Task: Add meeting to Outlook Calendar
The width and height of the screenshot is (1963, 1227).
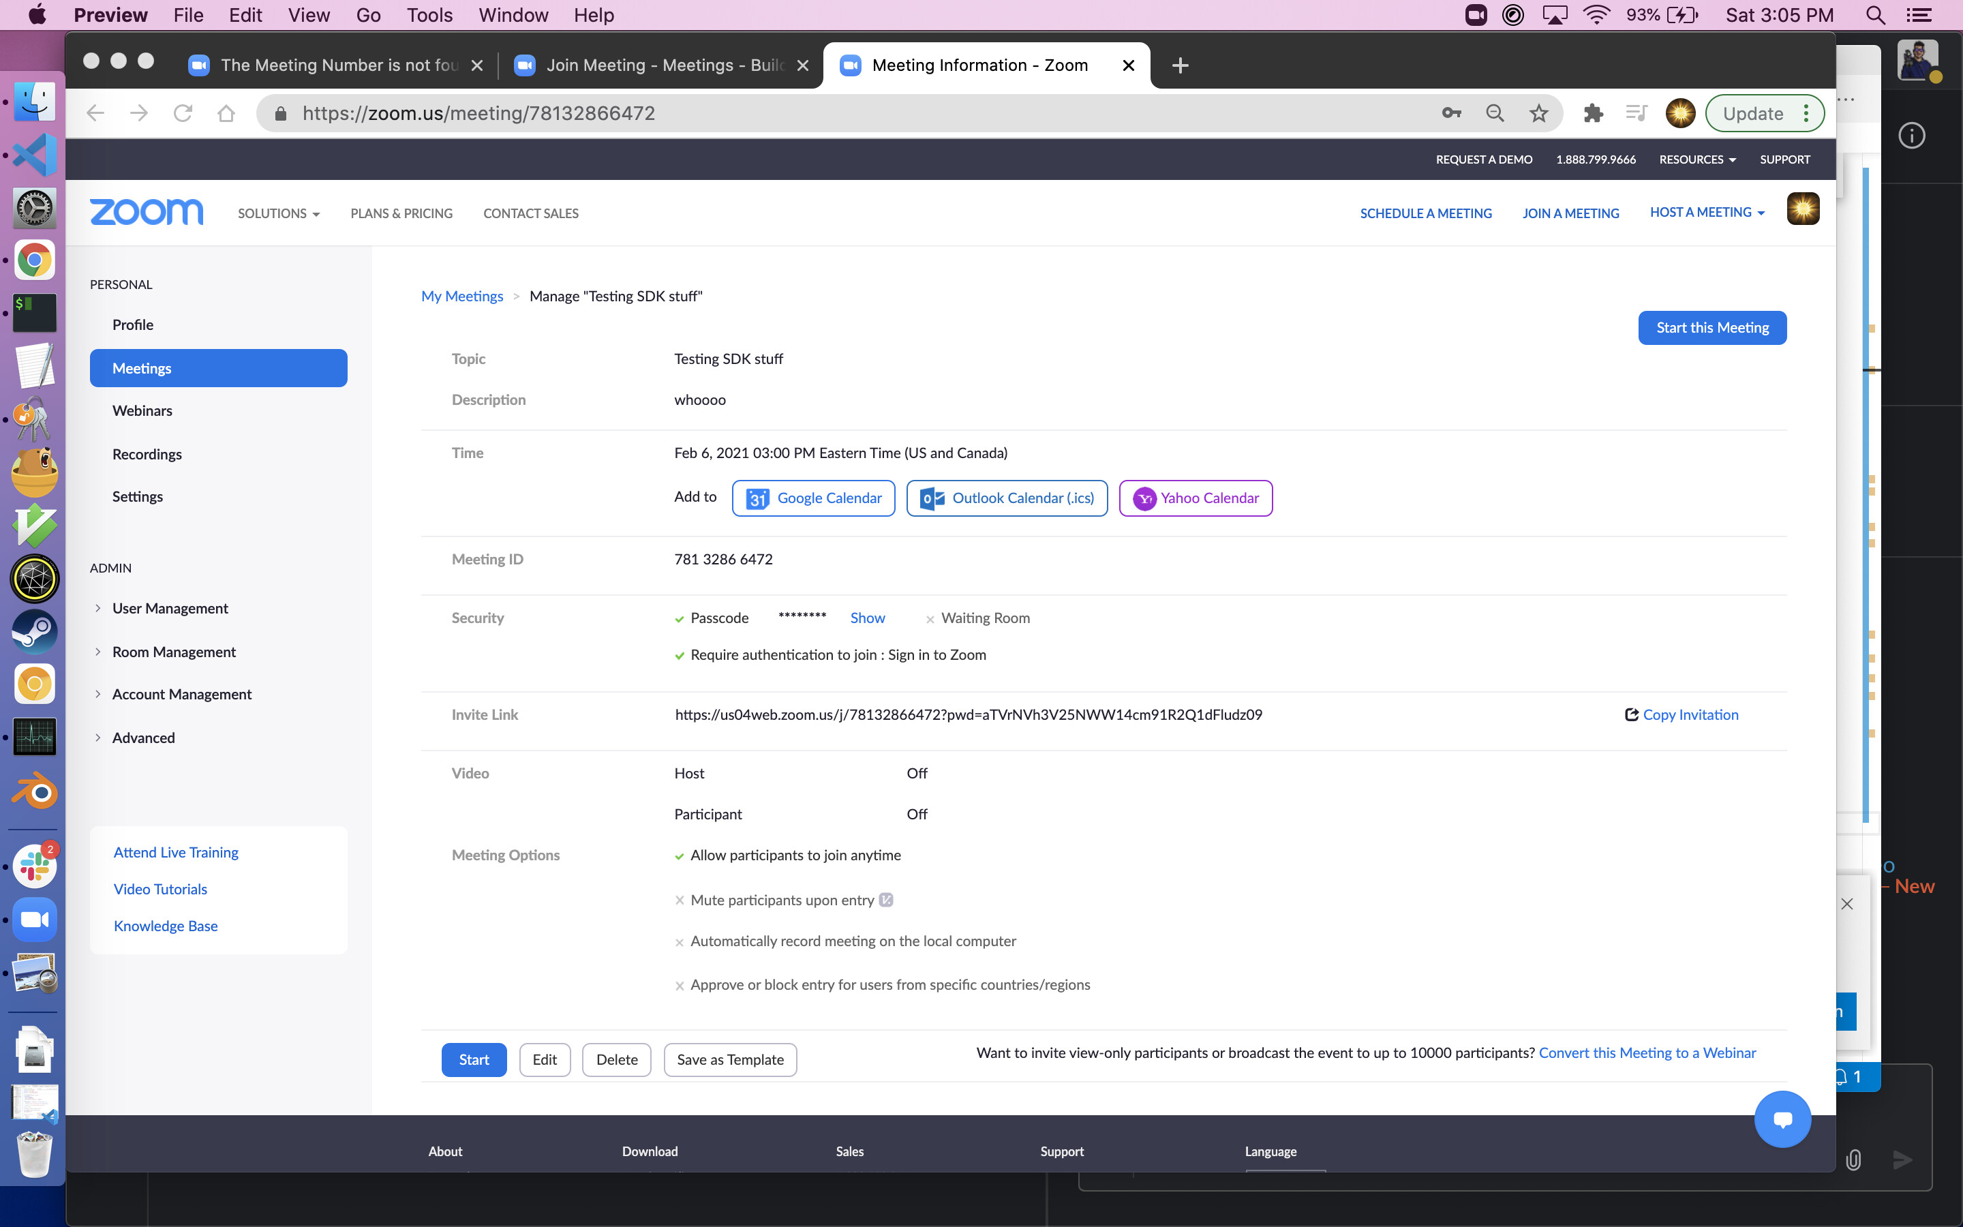Action: click(x=1007, y=498)
